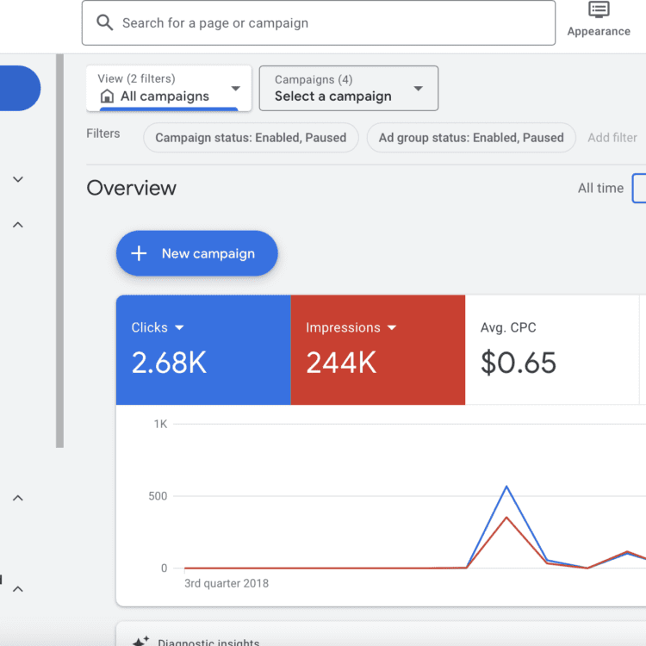Select the red Impressions metric card

[x=378, y=350]
